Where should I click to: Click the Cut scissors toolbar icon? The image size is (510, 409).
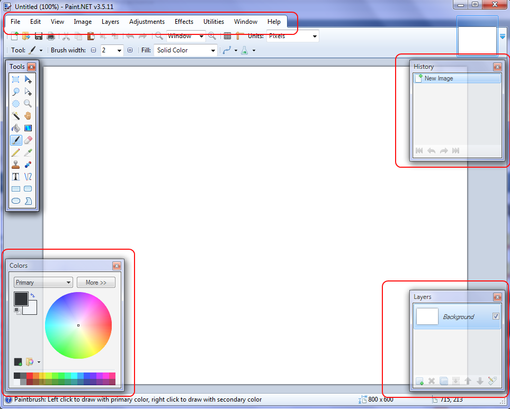pyautogui.click(x=66, y=36)
